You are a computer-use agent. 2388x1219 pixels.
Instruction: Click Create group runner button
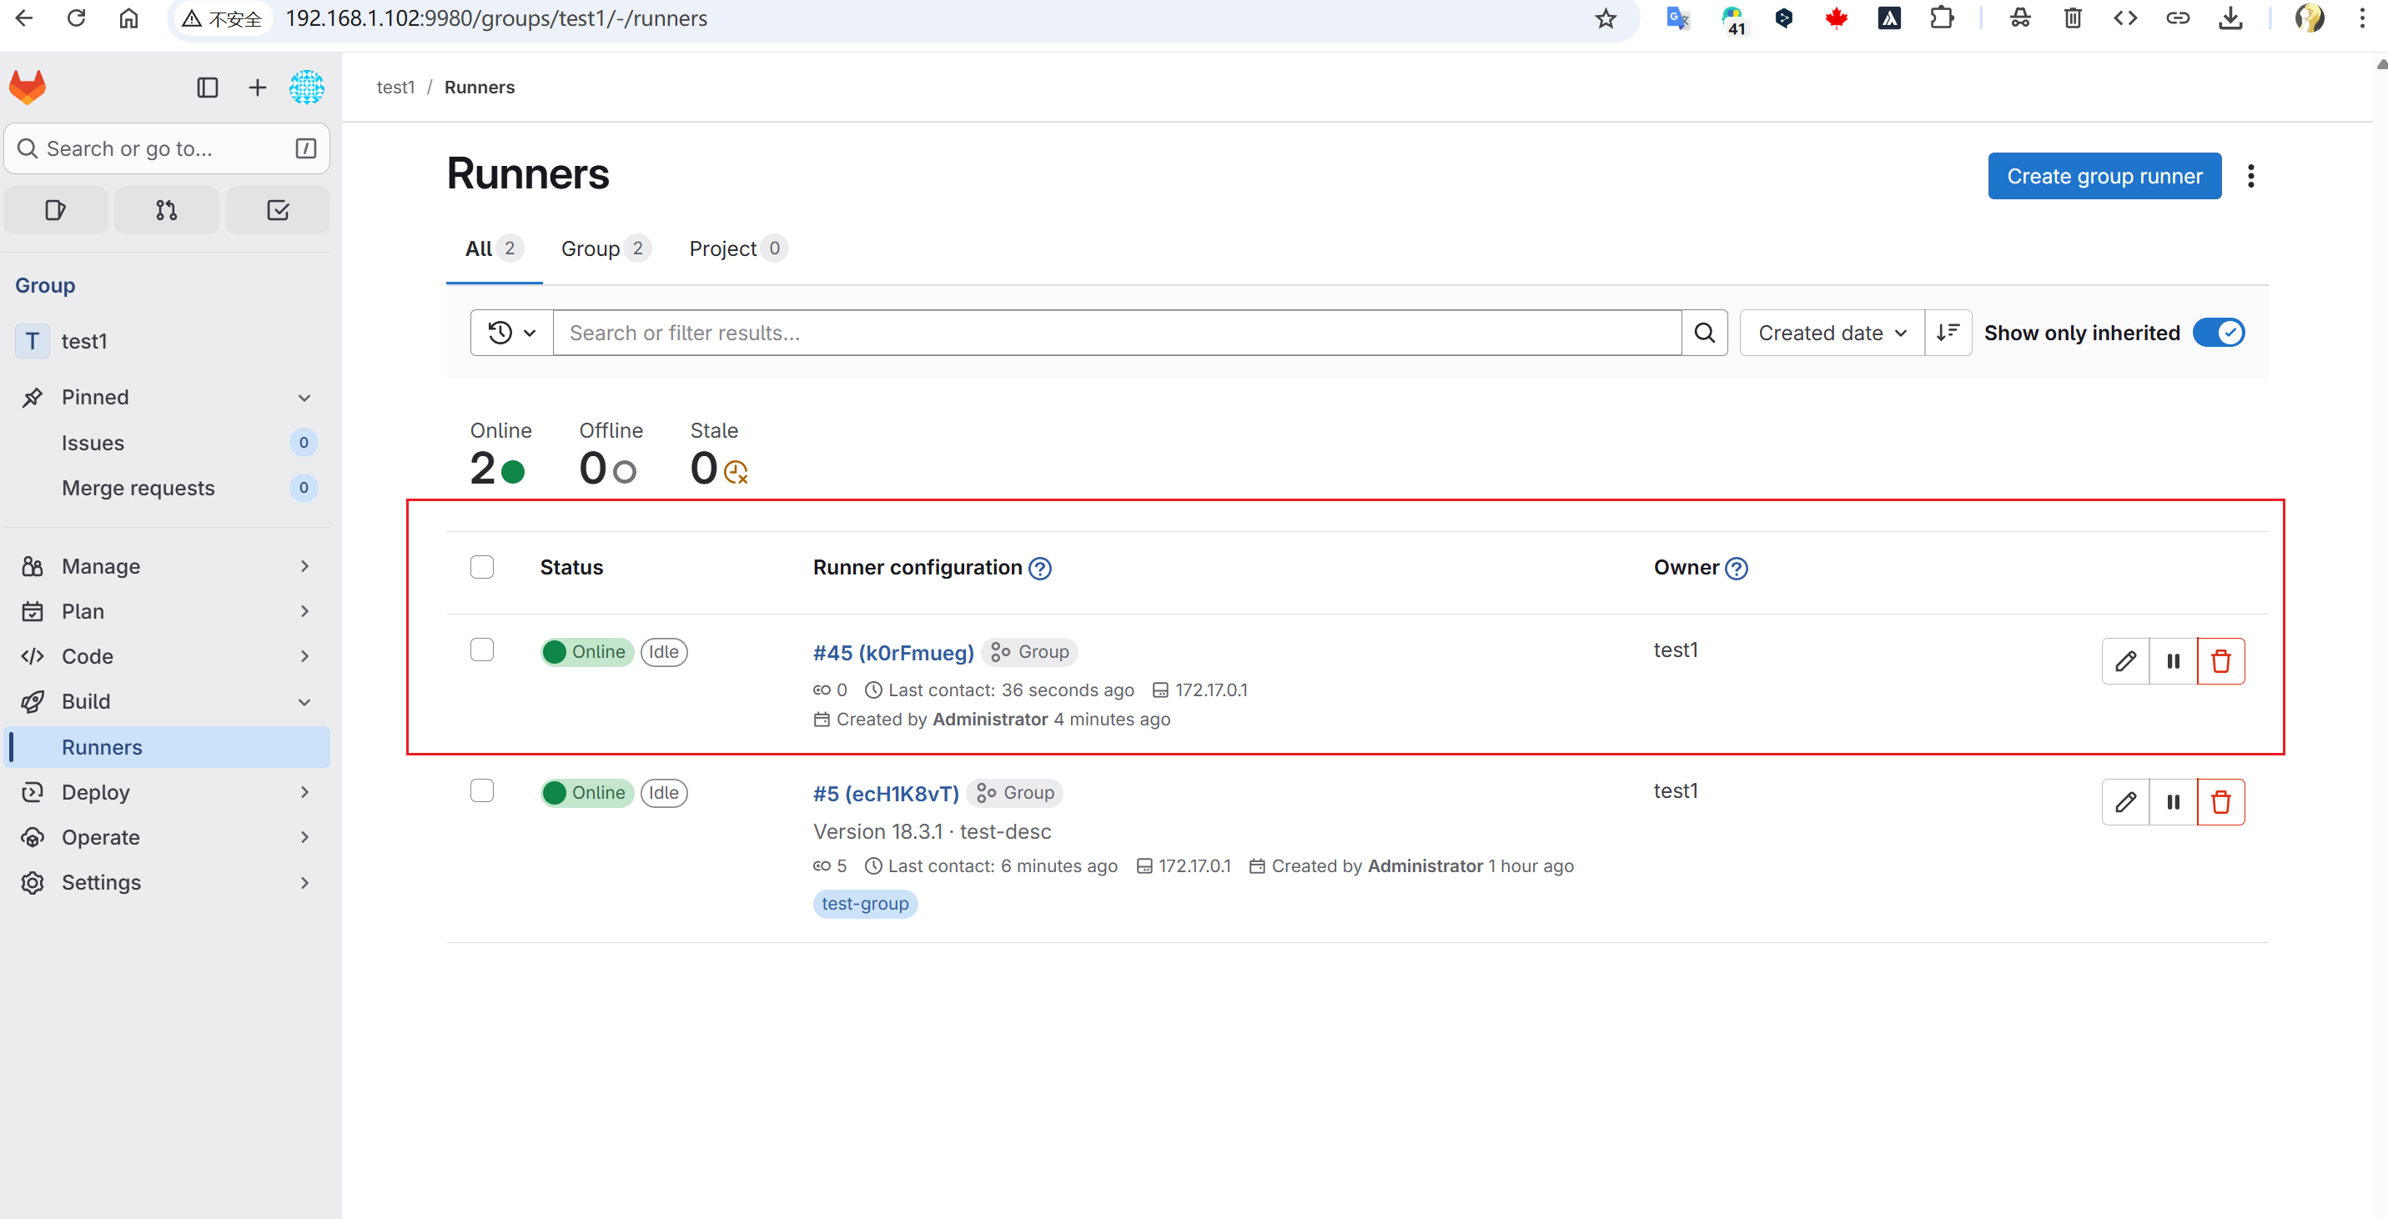click(2104, 176)
